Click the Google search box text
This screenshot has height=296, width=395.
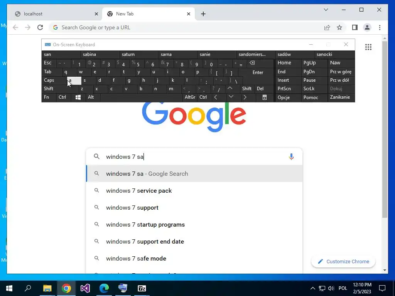click(194, 156)
